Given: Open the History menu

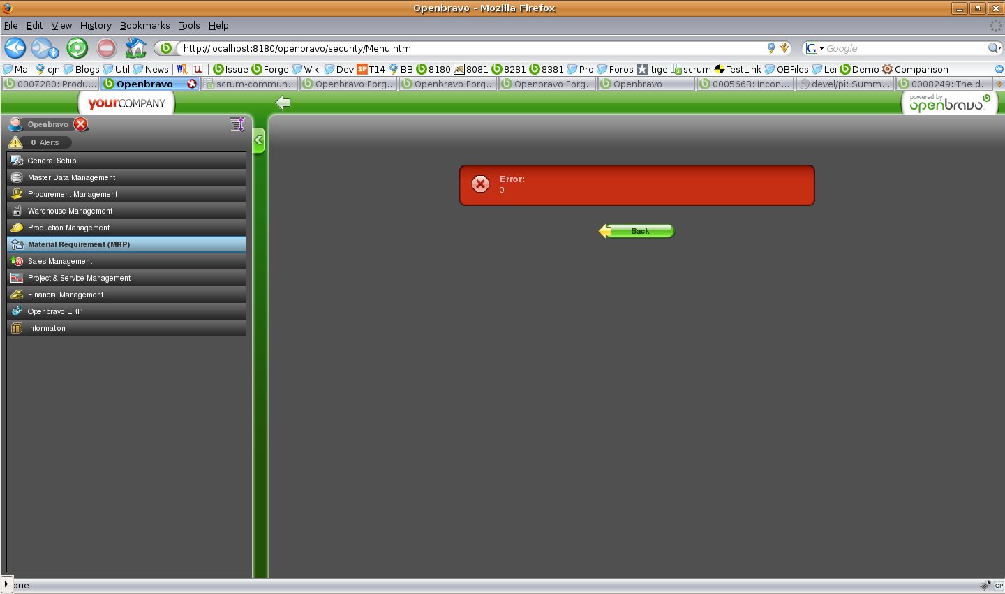Looking at the screenshot, I should [x=96, y=25].
